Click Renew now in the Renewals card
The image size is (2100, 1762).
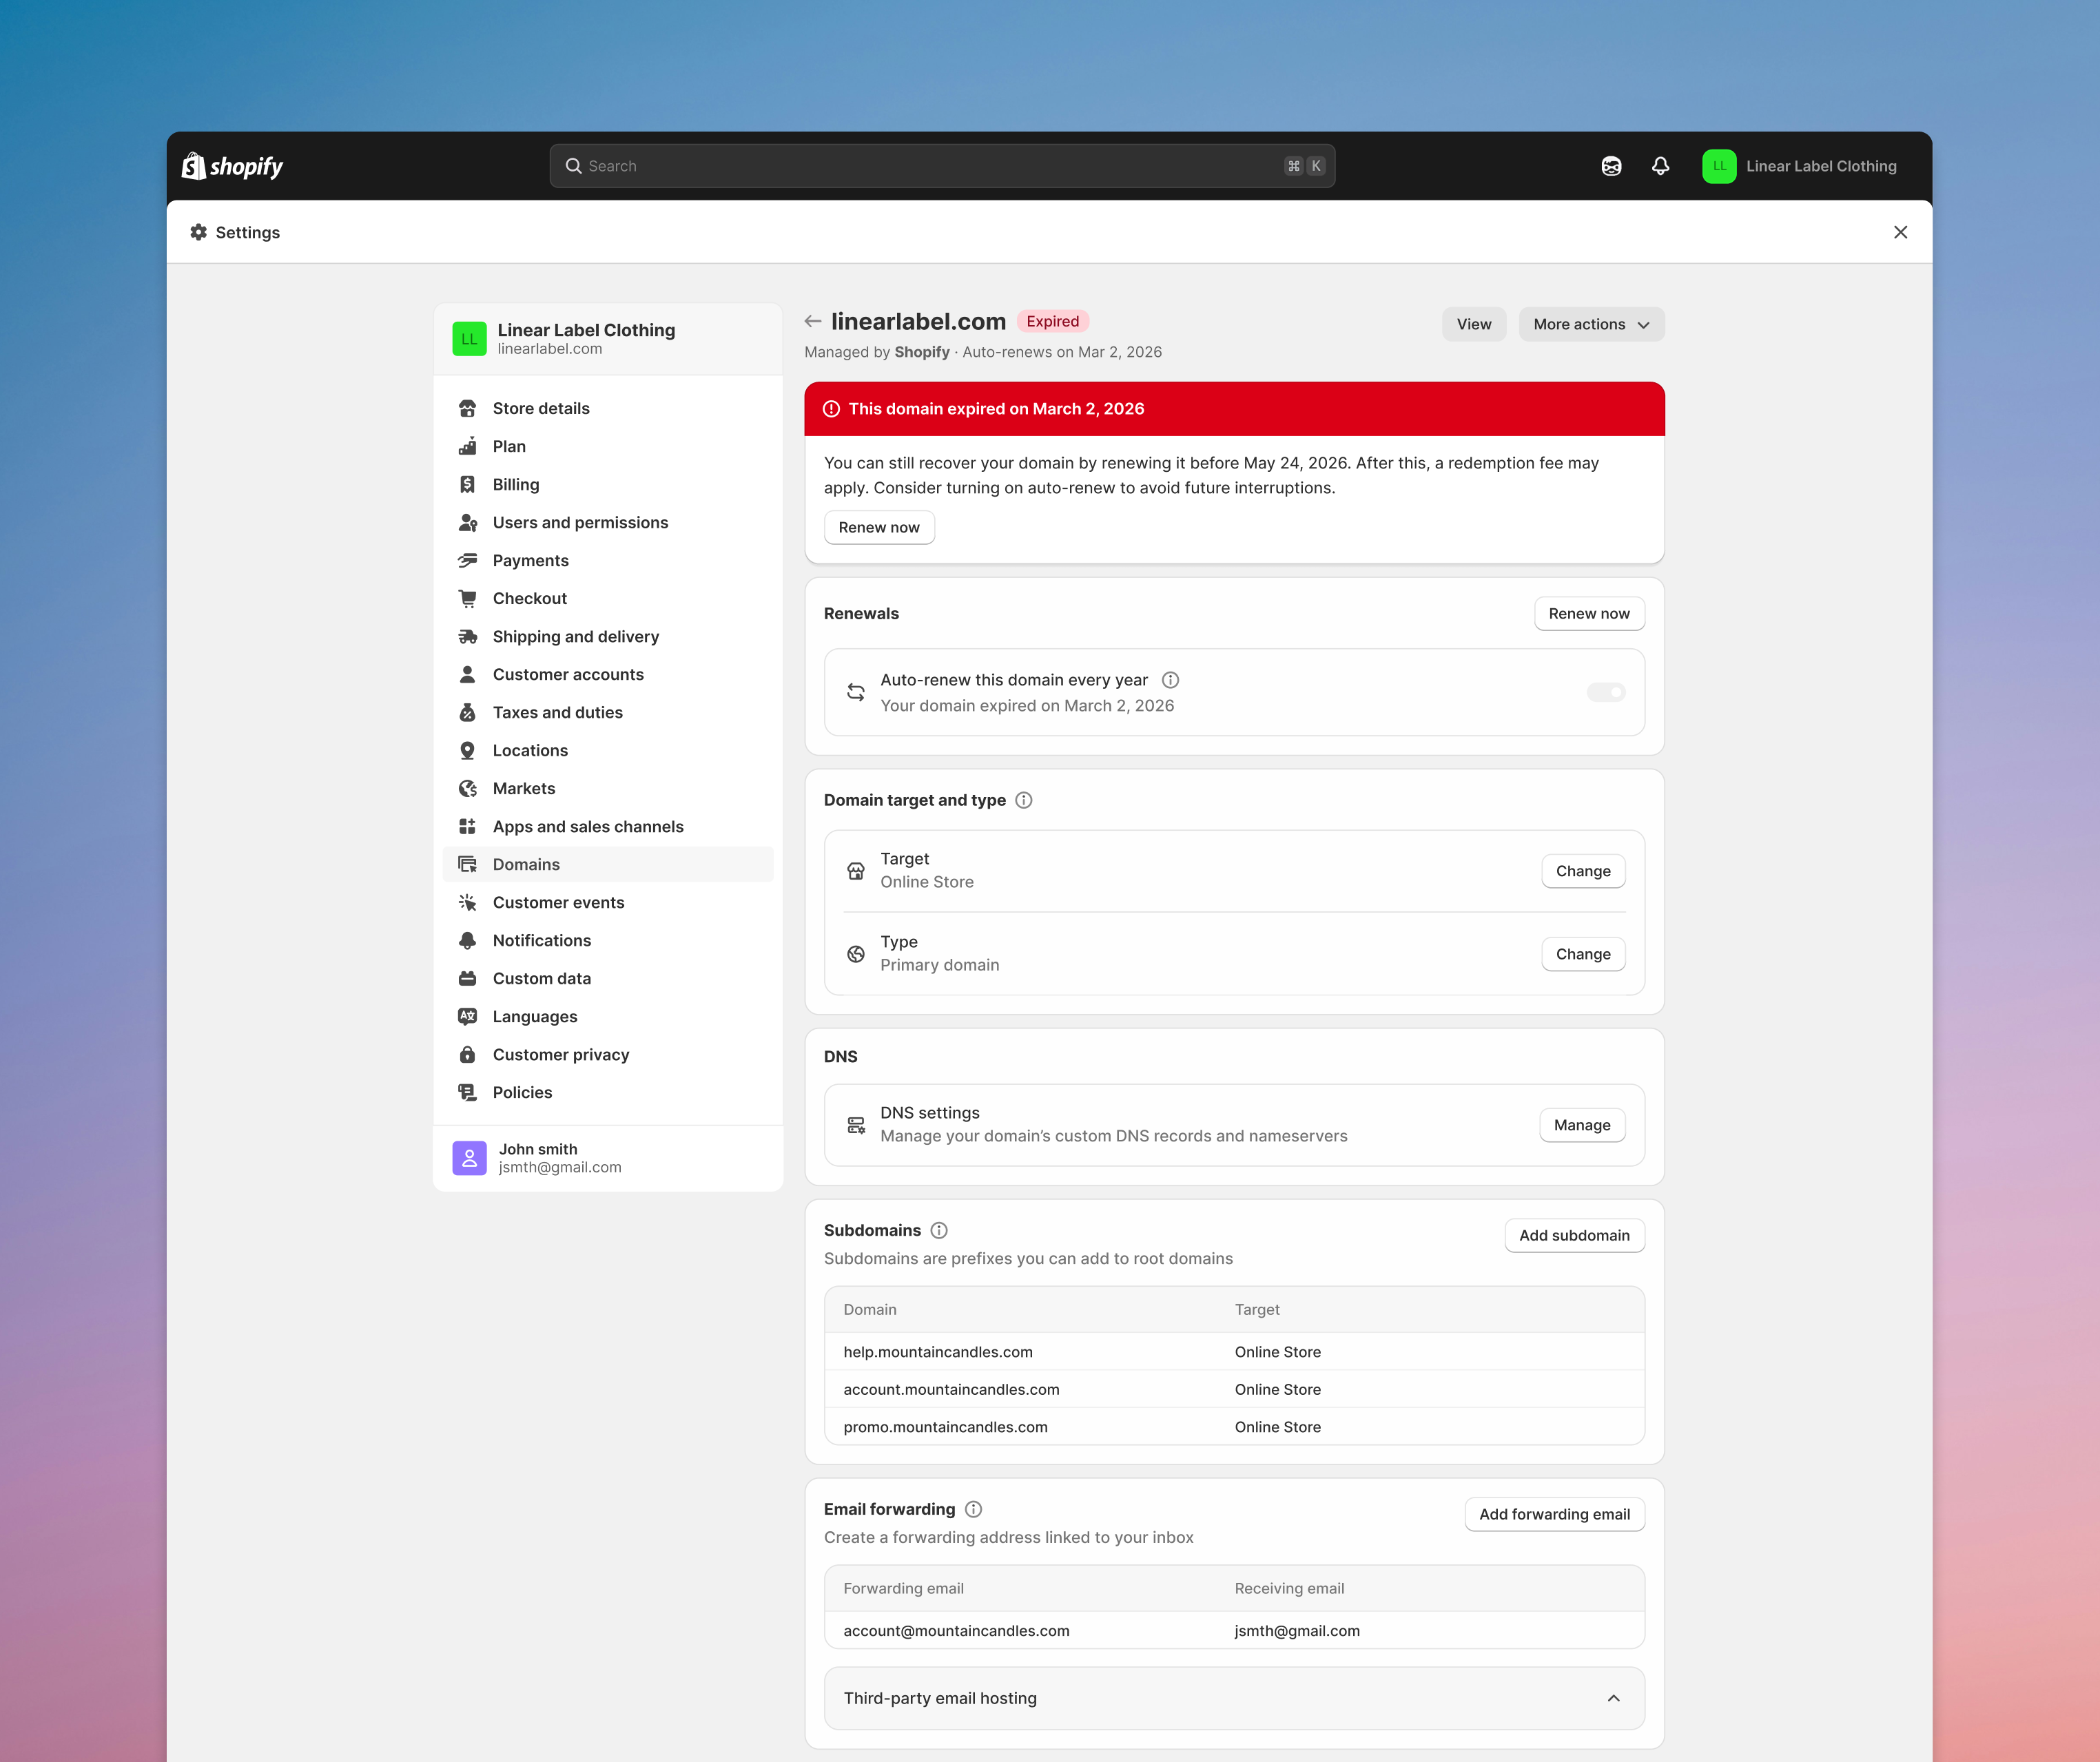[x=1589, y=613]
